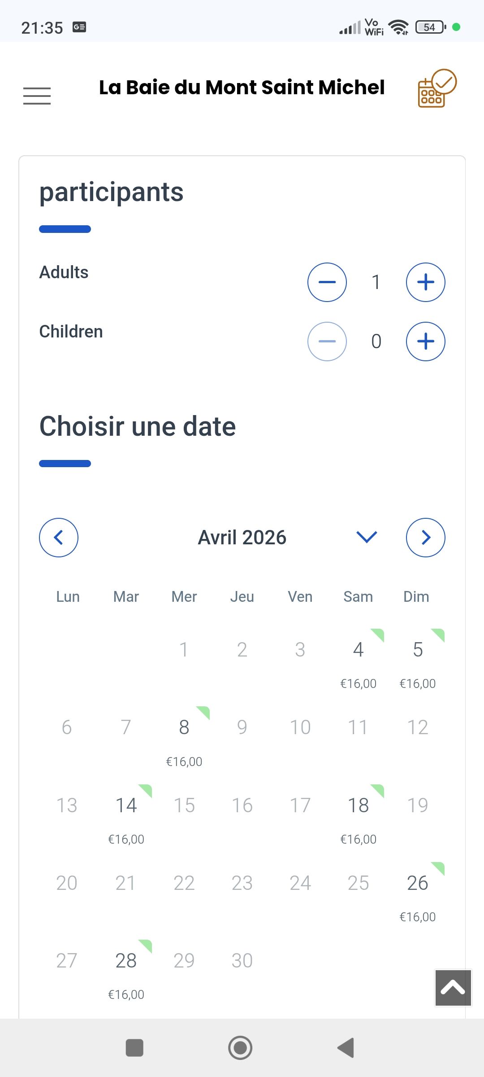Increase the Children count
This screenshot has height=1077, width=484.
(x=425, y=341)
